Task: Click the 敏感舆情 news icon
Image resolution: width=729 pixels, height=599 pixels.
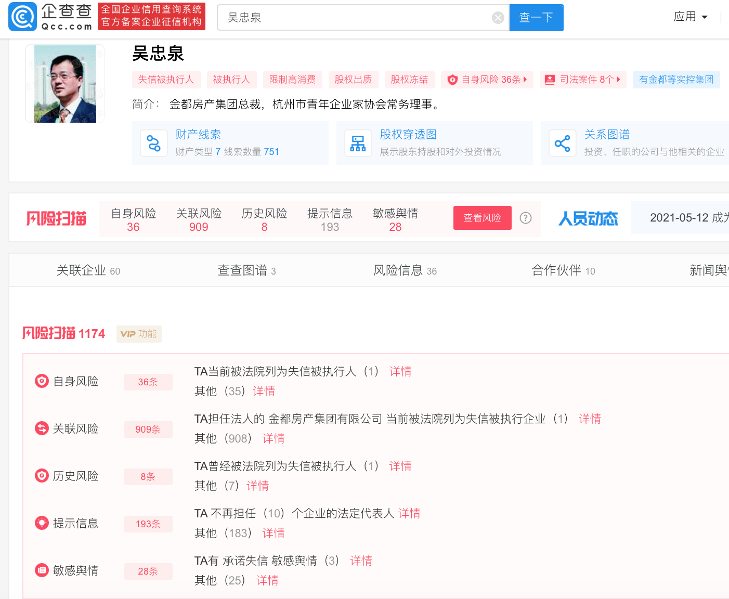Action: (x=42, y=570)
